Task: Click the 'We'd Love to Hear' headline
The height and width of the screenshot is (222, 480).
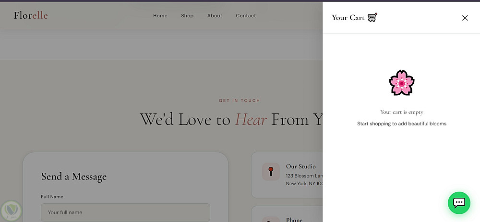Action: click(x=231, y=119)
